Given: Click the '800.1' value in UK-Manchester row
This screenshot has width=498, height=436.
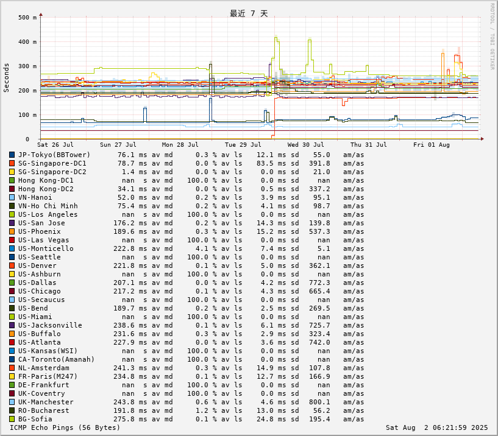Looking at the screenshot, I should [319, 403].
